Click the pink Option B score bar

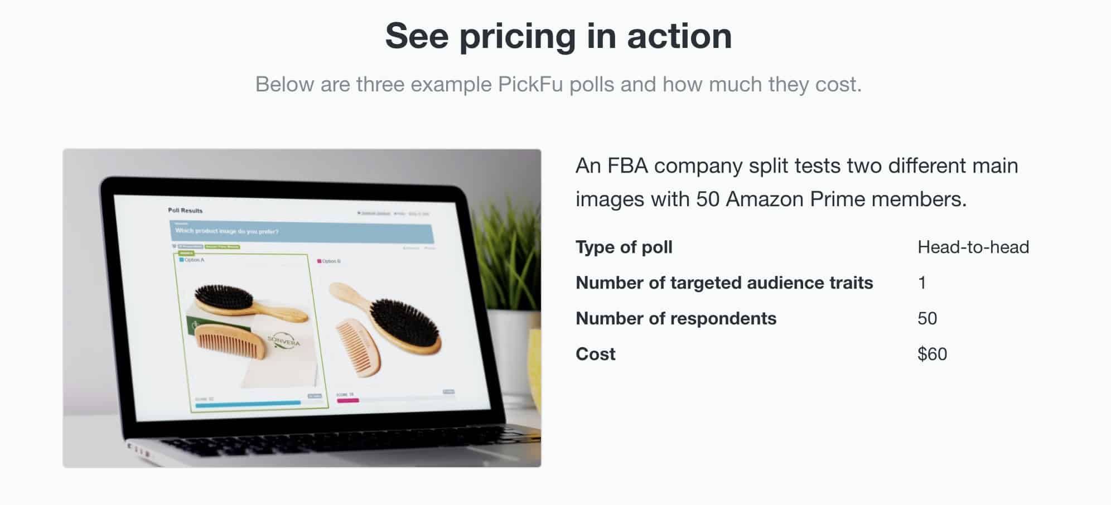click(347, 400)
